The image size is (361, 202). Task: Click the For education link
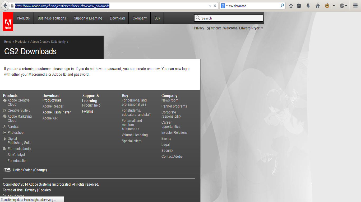point(17,161)
